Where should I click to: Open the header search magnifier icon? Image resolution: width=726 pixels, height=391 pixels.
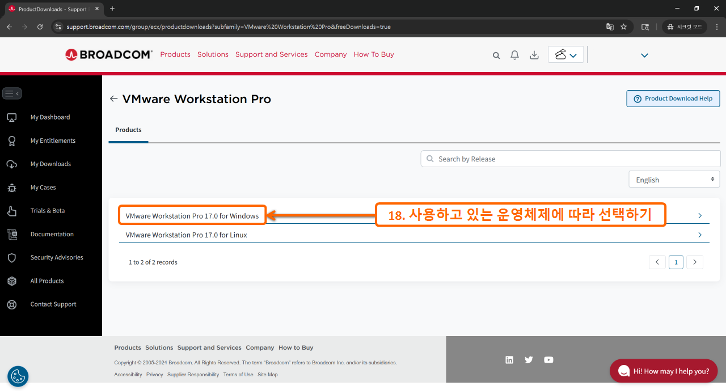(496, 56)
